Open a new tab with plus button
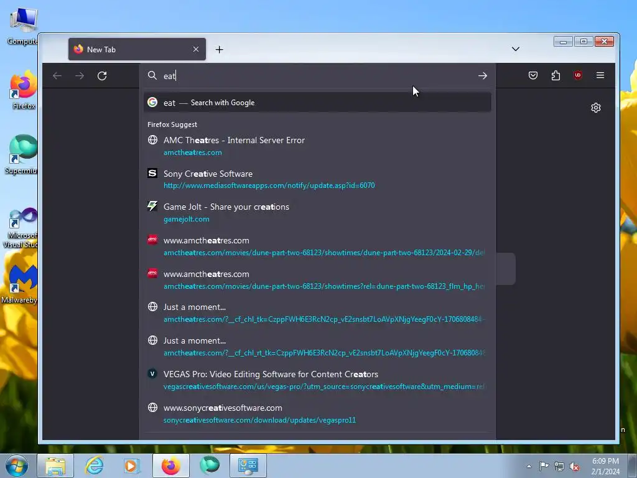Image resolution: width=637 pixels, height=478 pixels. (x=220, y=50)
